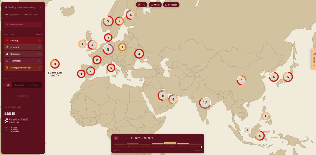Image resolution: width=316 pixels, height=155 pixels.
Task: Click the coins icon beside Economic
Action: pyautogui.click(x=7, y=47)
